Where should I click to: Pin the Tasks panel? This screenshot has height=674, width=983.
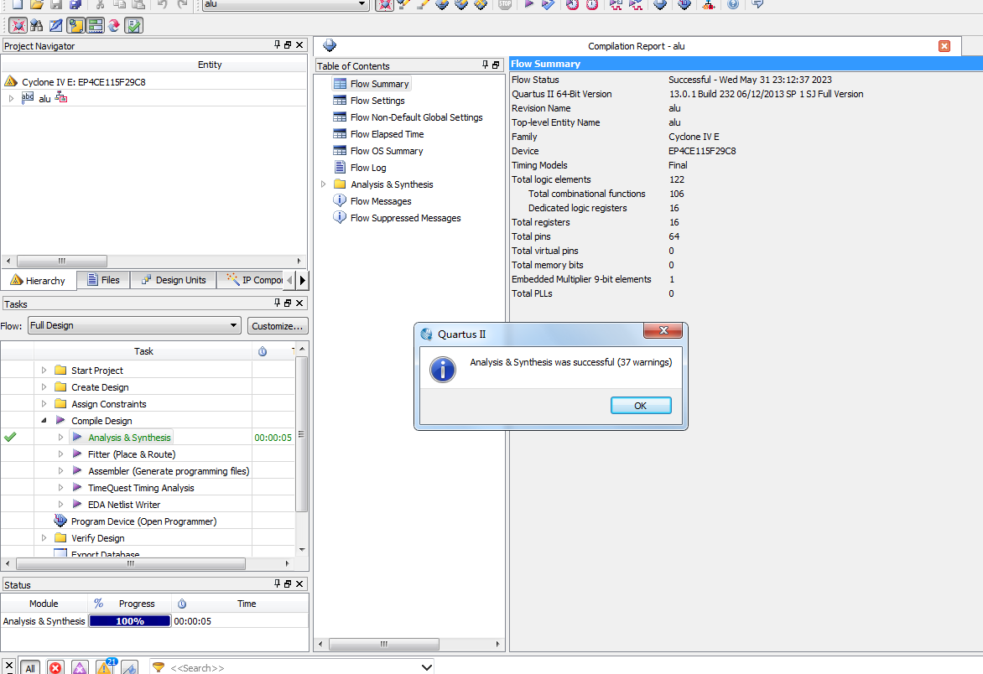tap(277, 303)
